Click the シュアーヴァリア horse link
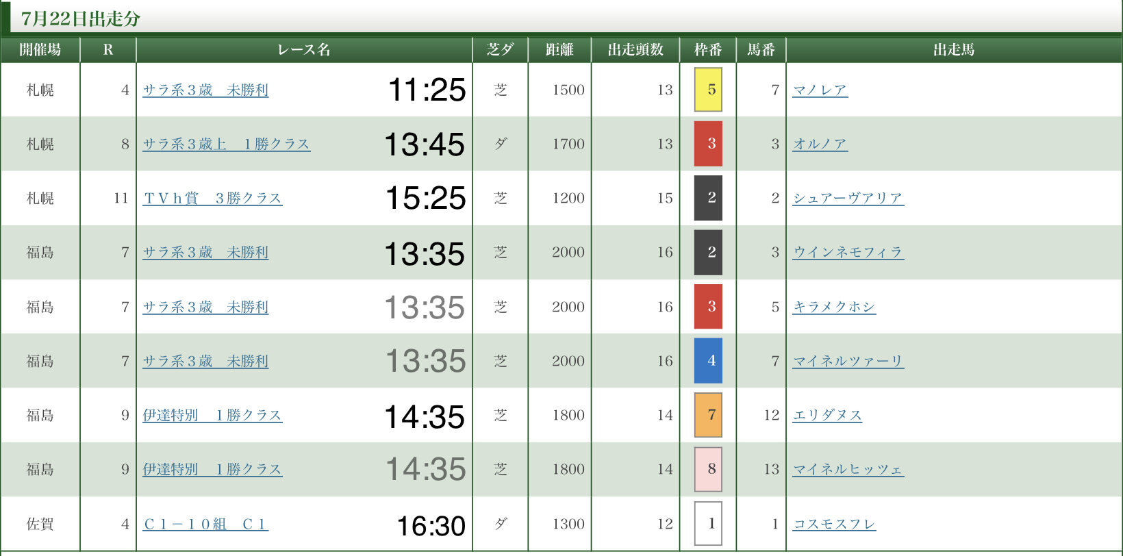This screenshot has height=556, width=1123. [848, 198]
